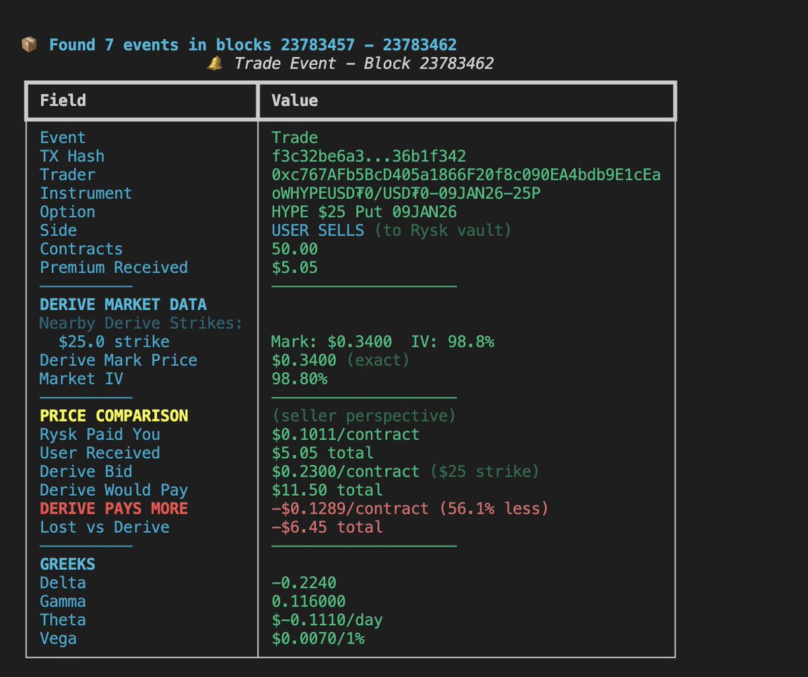Click the '$0.3400 (exact)' value
Image resolution: width=808 pixels, height=677 pixels.
pyautogui.click(x=340, y=360)
